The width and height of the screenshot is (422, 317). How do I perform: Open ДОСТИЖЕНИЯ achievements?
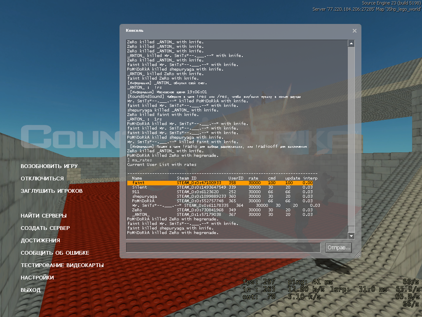[40, 241]
